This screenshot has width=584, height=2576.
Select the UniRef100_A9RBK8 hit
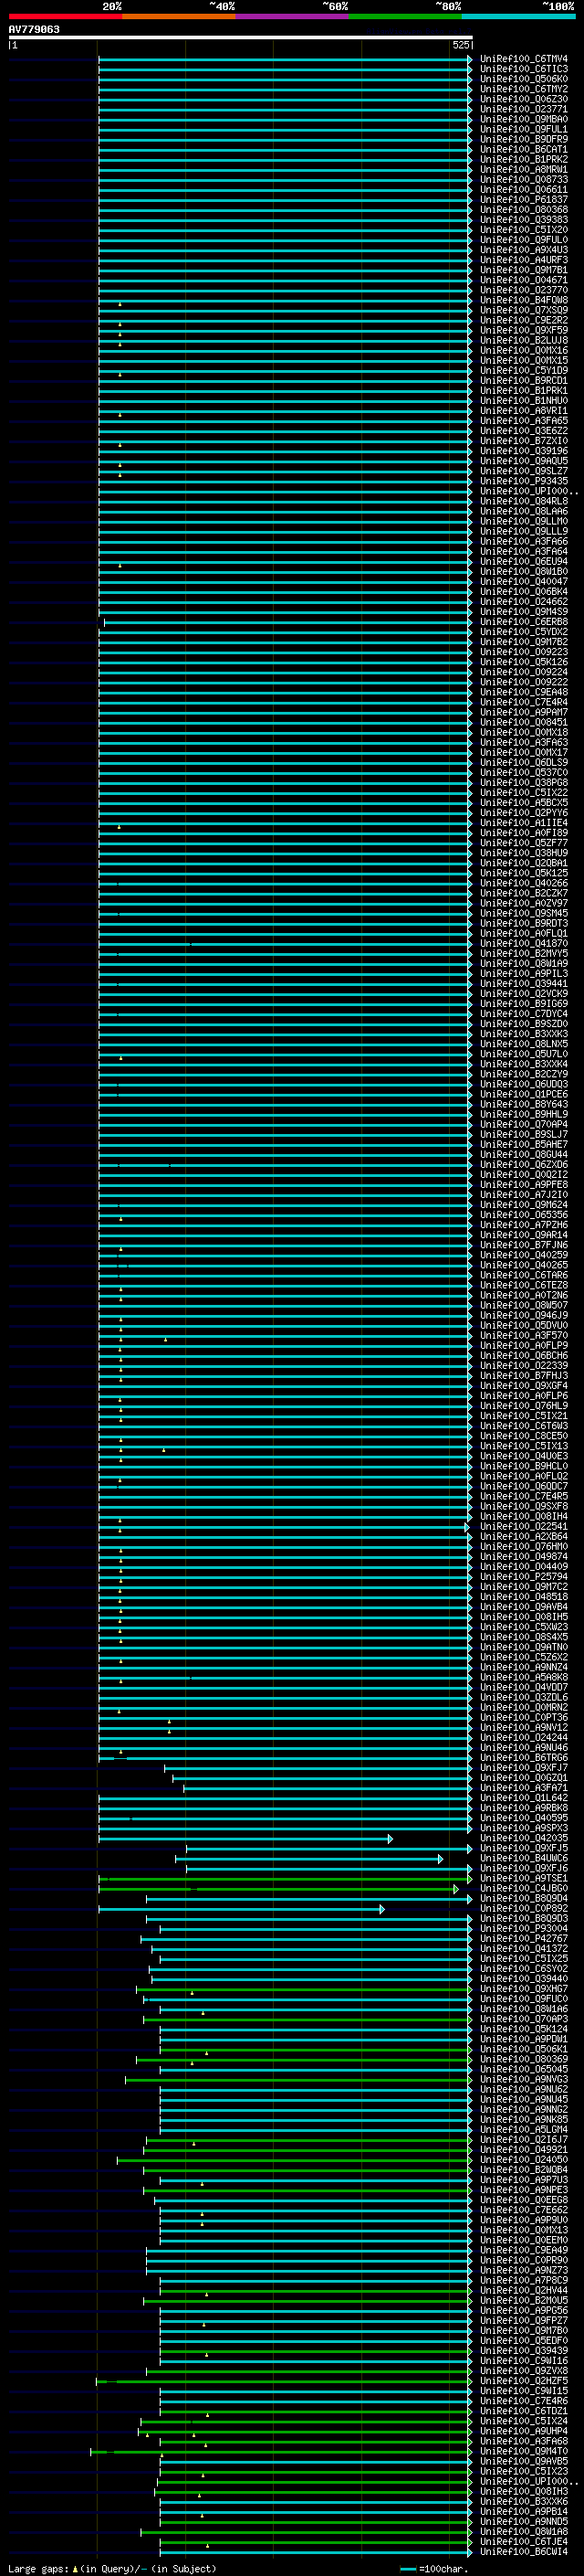(524, 1808)
